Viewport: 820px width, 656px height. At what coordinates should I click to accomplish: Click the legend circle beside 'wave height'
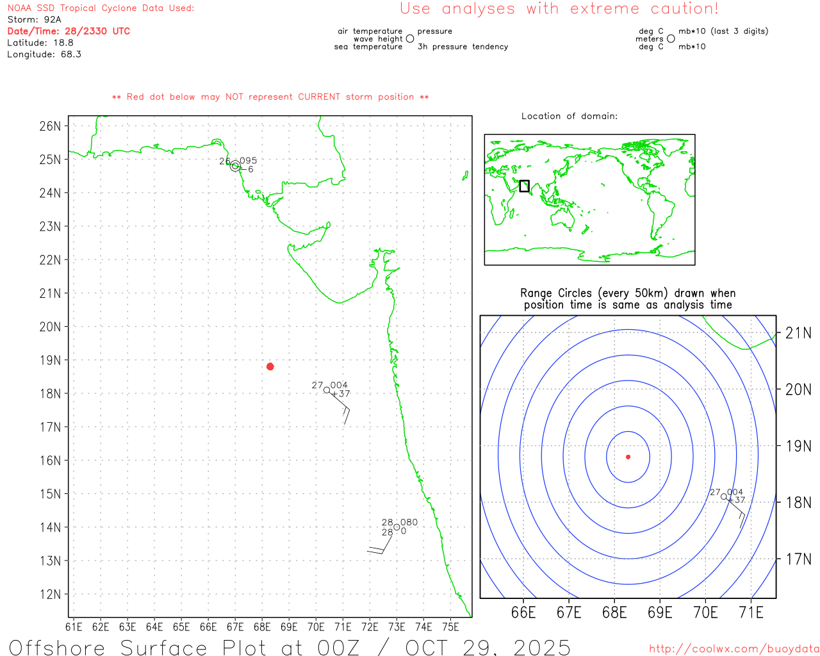click(410, 38)
